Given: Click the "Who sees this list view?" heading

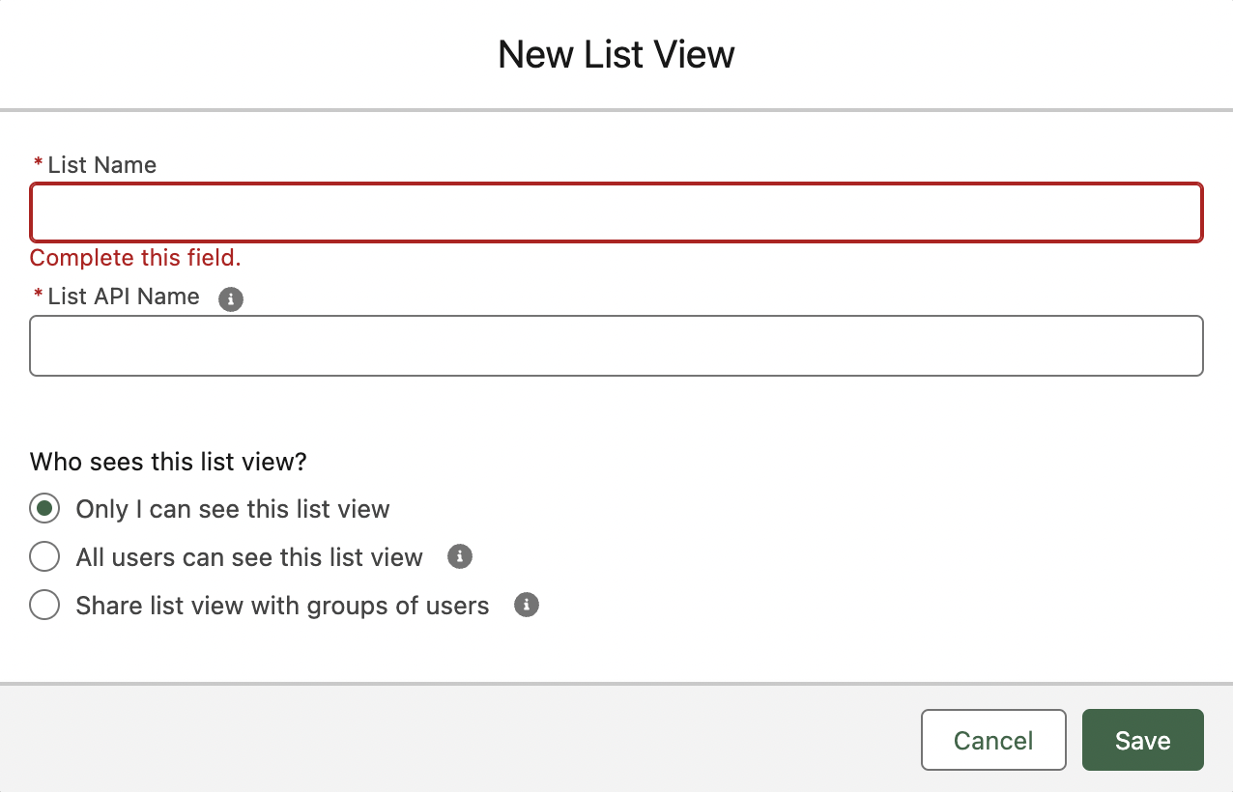Looking at the screenshot, I should 168,462.
